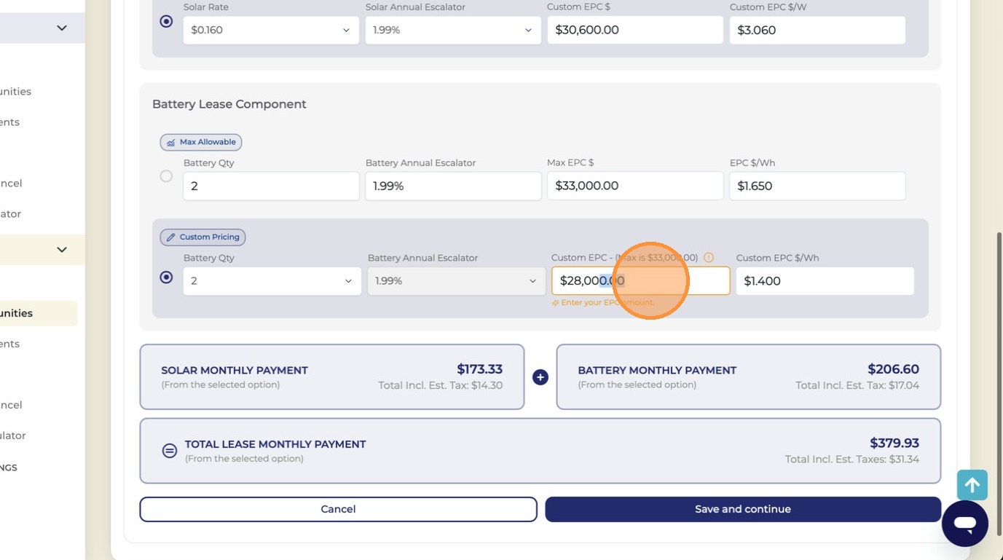This screenshot has height=560, width=1003.
Task: Click the Custom EPC $28,000.00 field
Action: (641, 281)
